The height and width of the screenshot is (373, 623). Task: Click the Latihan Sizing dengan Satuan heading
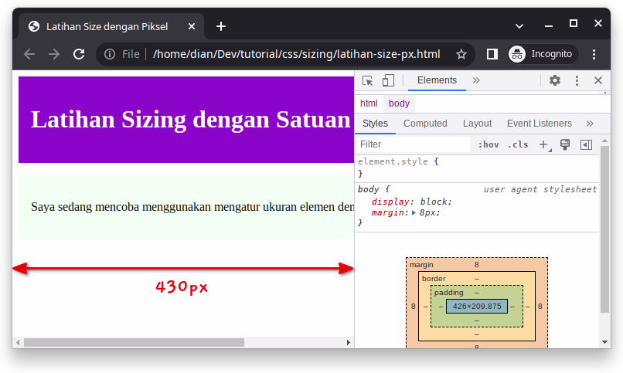191,120
